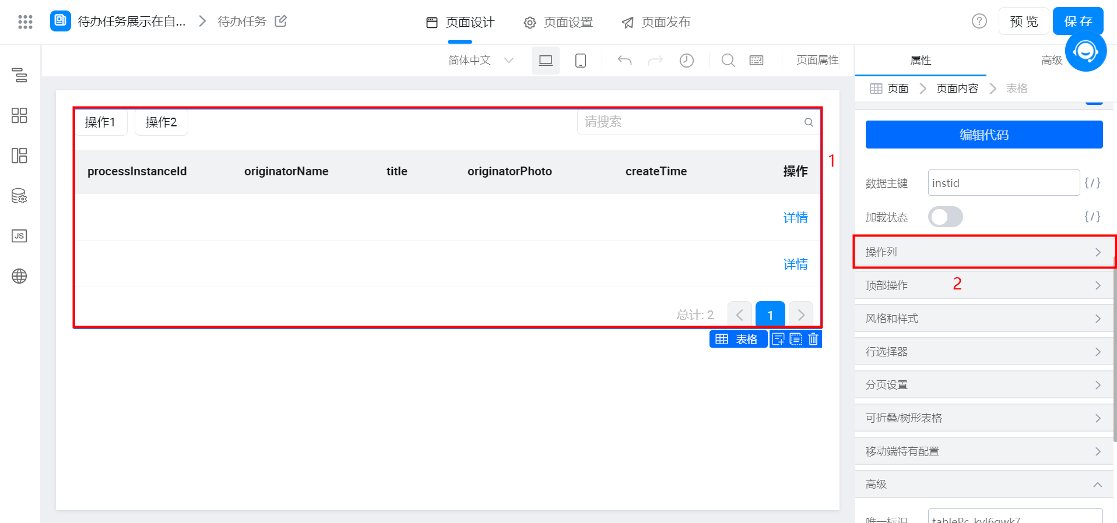Click the 页面内容 breadcrumb item
This screenshot has height=523, width=1117.
click(957, 89)
